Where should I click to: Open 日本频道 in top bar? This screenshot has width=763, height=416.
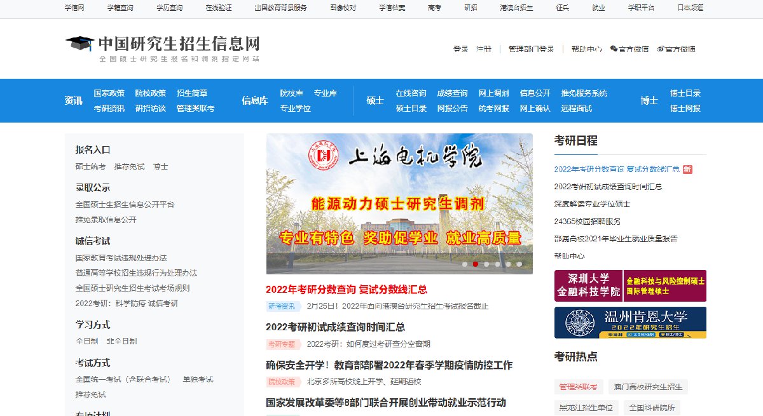(x=691, y=8)
